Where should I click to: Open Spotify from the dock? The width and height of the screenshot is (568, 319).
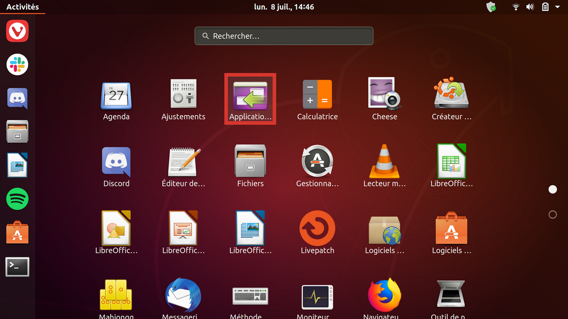click(18, 199)
